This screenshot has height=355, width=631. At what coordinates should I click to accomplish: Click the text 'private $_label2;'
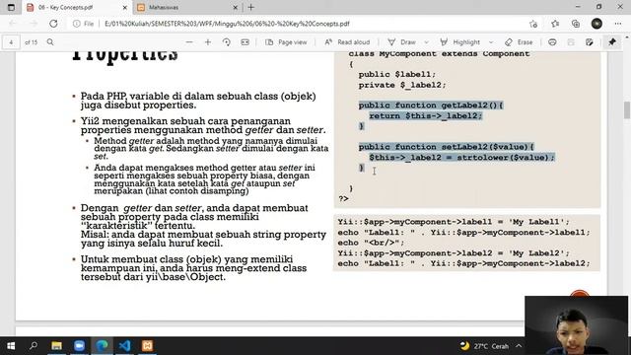tap(402, 85)
